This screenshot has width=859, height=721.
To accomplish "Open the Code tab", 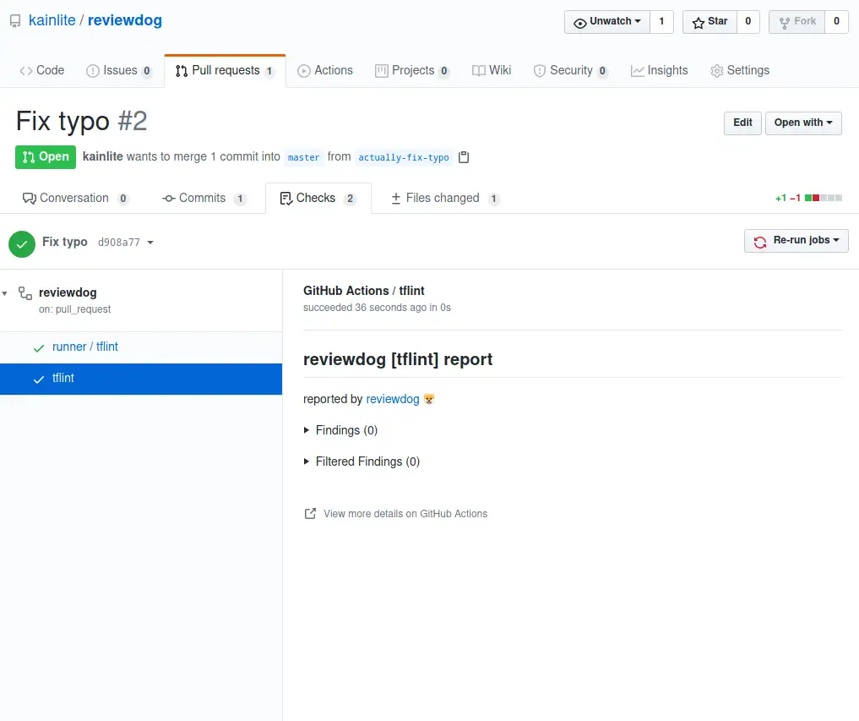I will [x=42, y=71].
